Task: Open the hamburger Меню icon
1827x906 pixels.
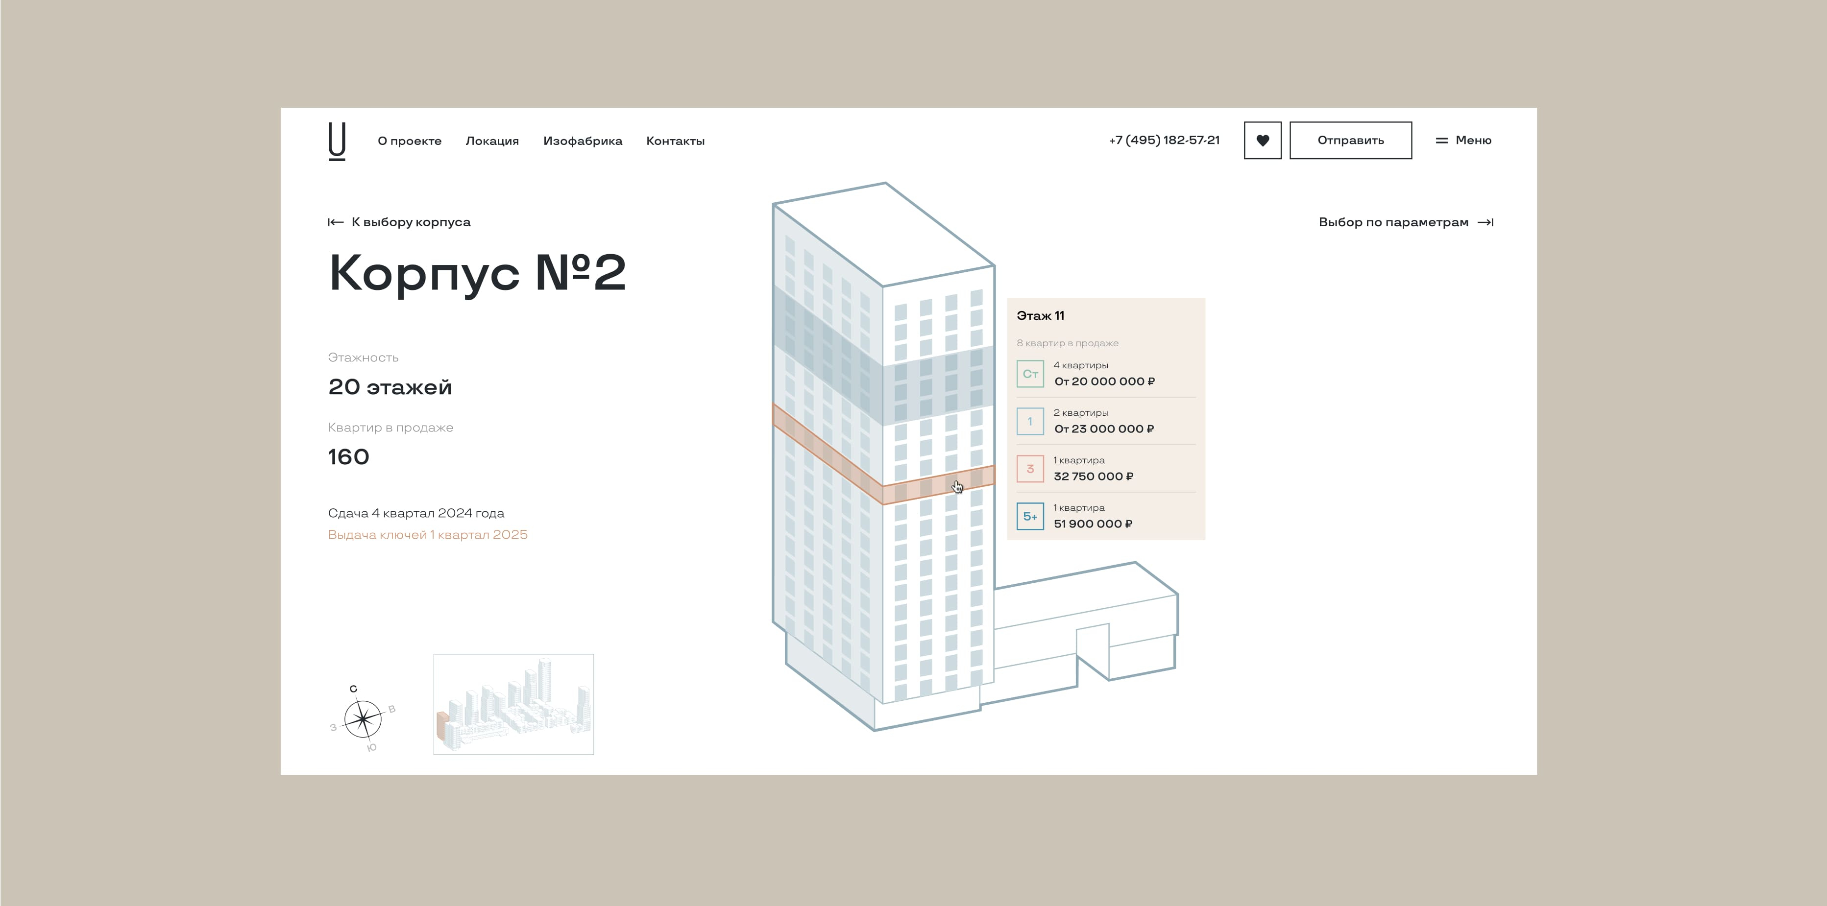Action: click(1441, 141)
